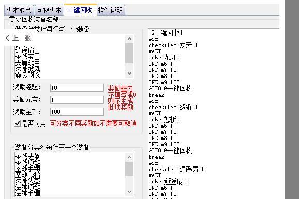Switch to the 可视脚本 tab
Image resolution: width=299 pixels, height=199 pixels.
tap(49, 10)
